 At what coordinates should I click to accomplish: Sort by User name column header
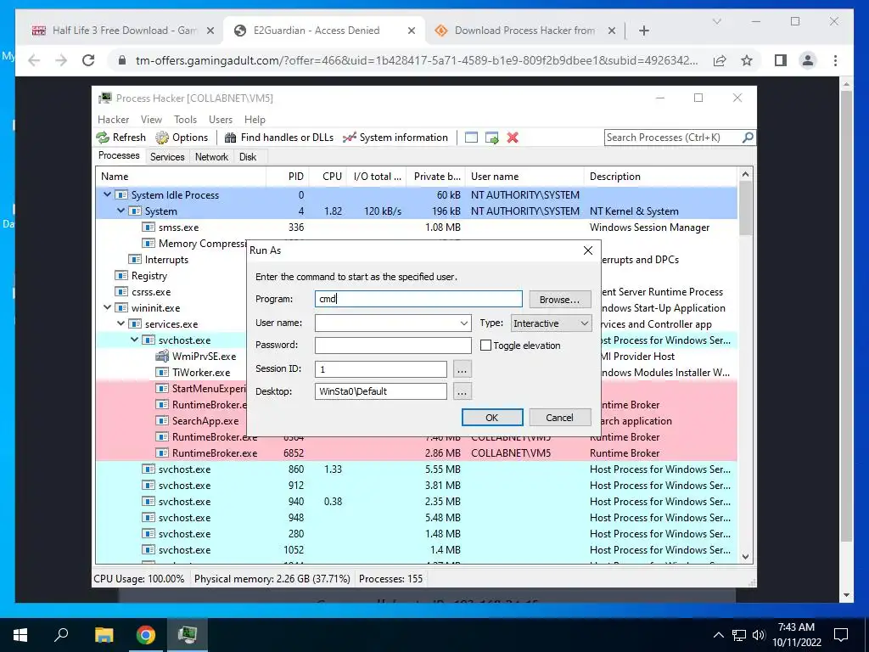point(524,177)
